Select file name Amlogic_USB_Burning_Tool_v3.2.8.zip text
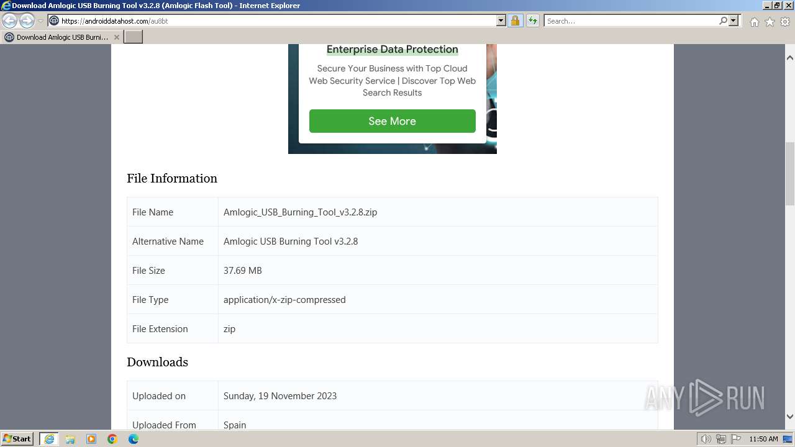 click(x=300, y=212)
